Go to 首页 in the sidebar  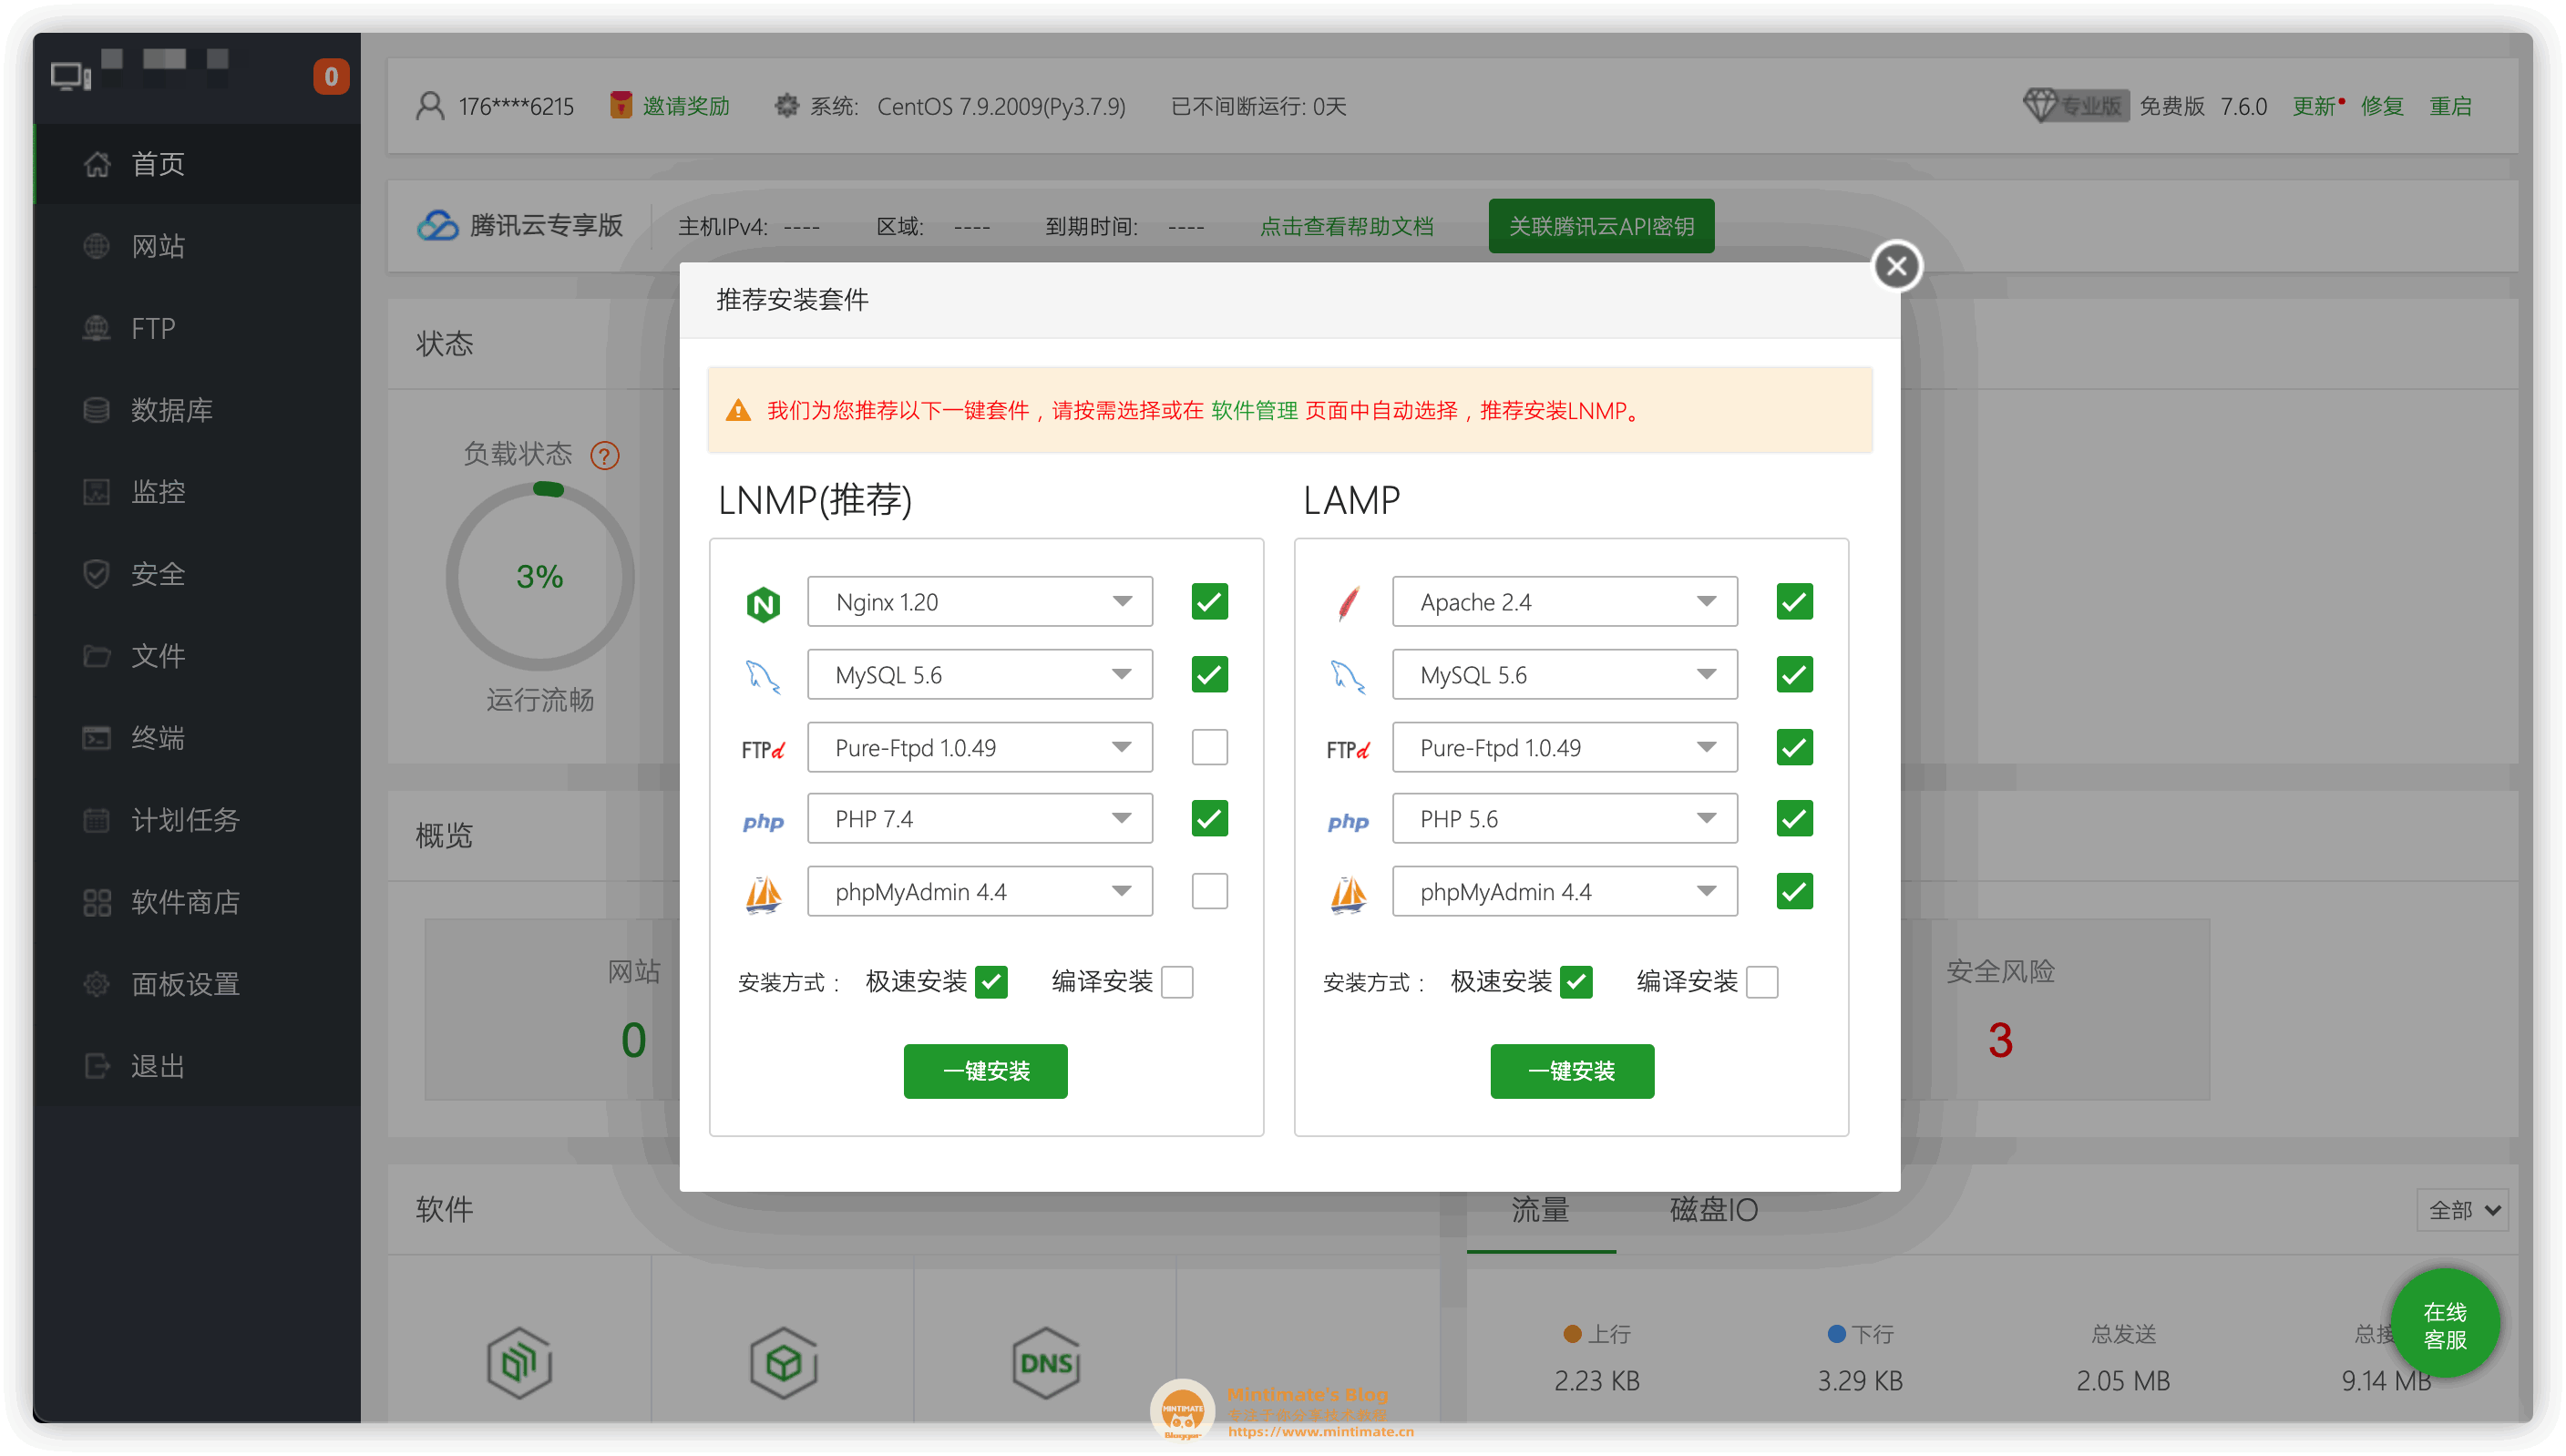[197, 164]
